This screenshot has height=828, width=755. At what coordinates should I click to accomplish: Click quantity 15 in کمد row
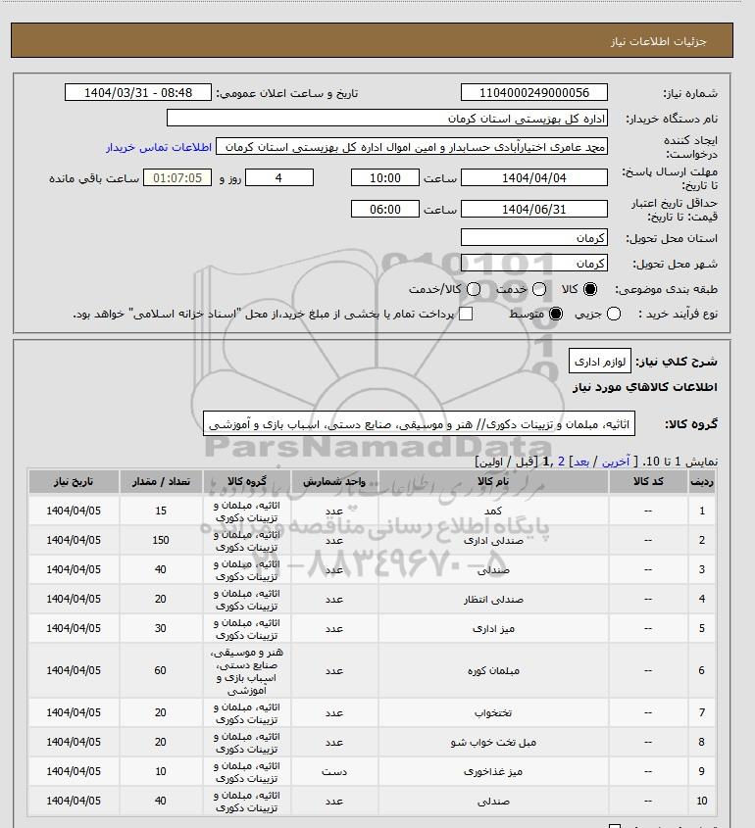tap(161, 511)
